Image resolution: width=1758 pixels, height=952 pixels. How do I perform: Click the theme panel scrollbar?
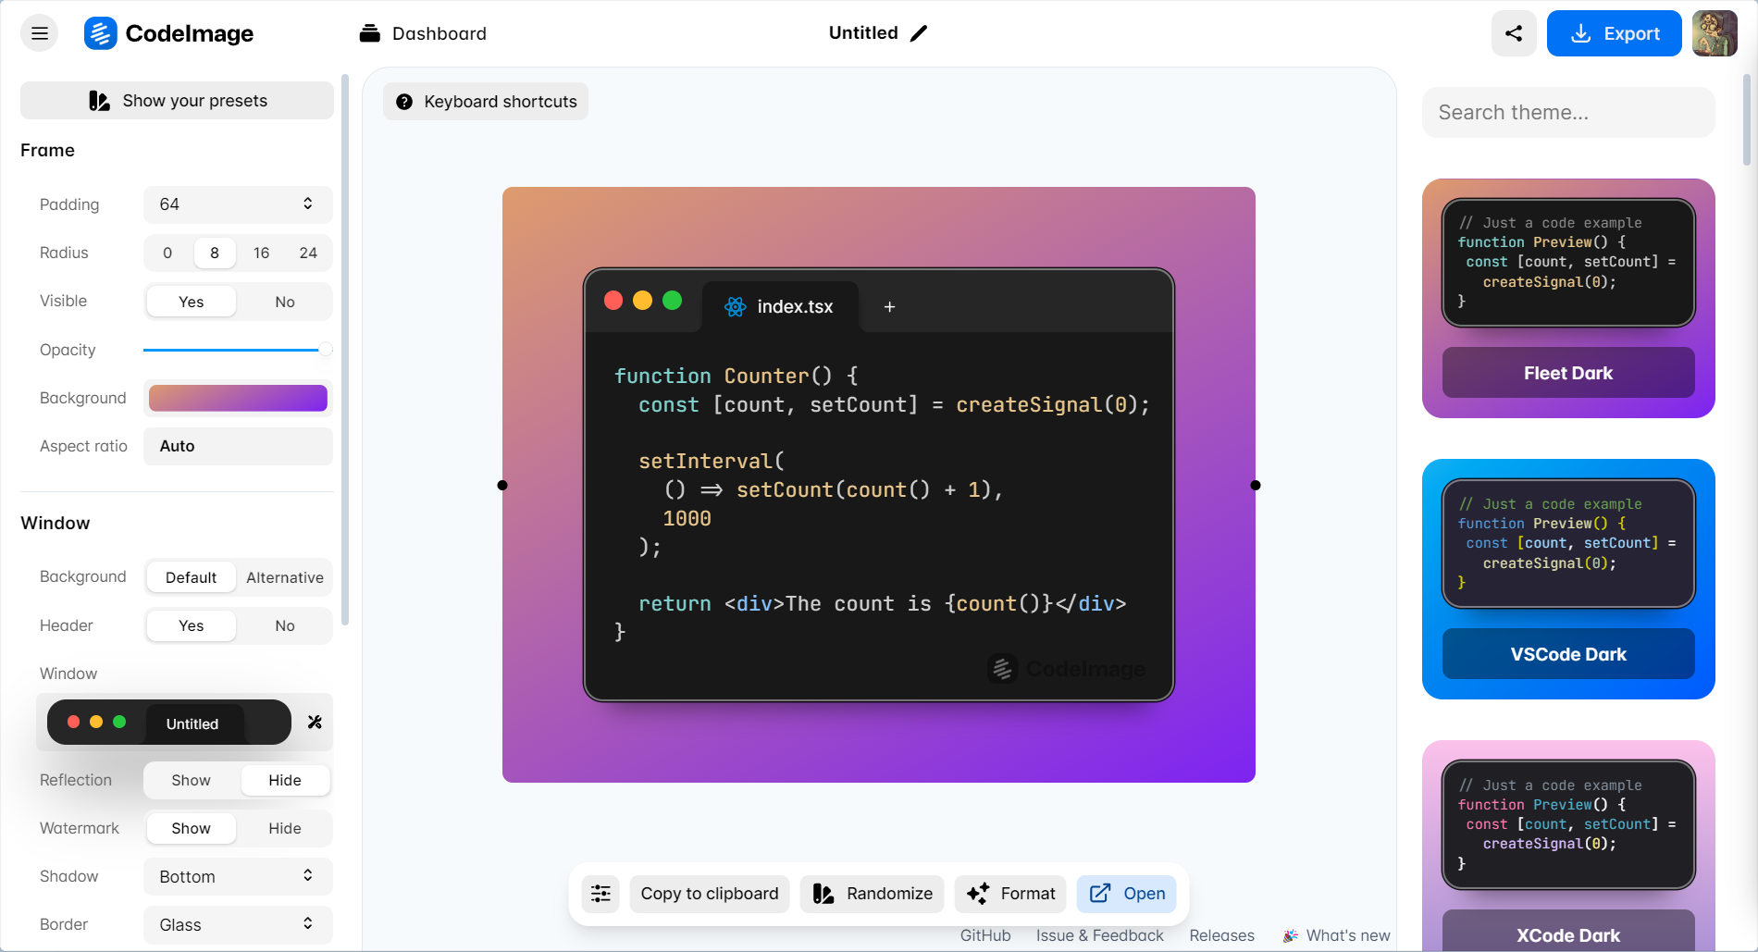[1747, 120]
